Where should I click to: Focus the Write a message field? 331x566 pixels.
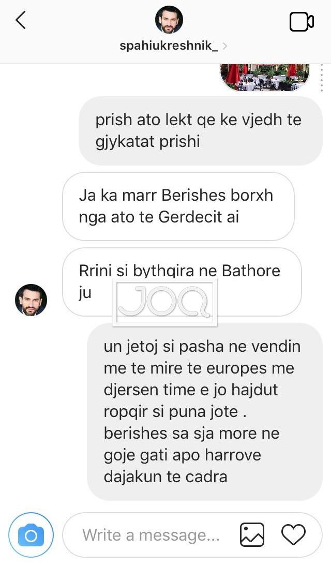pos(151,535)
